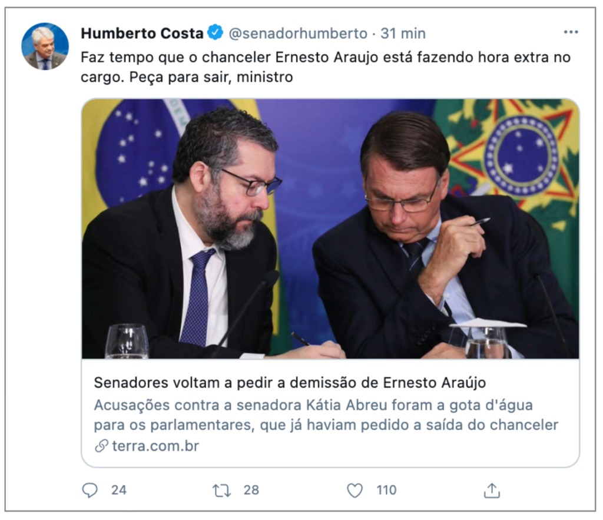Click the link chain icon beside terra.com.br
603x520 pixels.
[101, 446]
